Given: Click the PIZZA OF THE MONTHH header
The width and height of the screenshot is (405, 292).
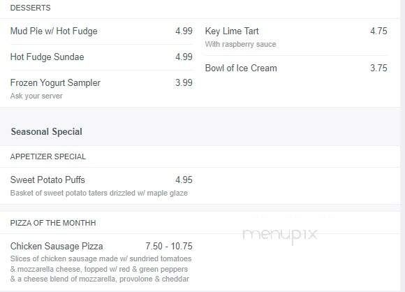Looking at the screenshot, I should click(x=53, y=223).
